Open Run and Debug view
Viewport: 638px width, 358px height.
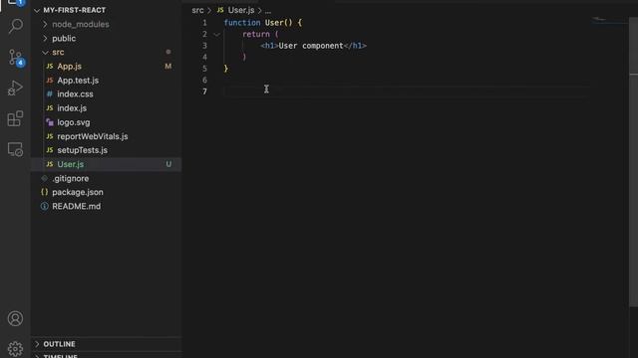coord(15,88)
